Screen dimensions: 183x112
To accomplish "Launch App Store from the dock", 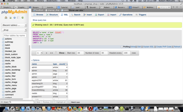I will coord(23,109).
